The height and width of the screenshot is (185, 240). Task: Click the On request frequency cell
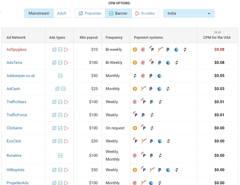tap(115, 128)
